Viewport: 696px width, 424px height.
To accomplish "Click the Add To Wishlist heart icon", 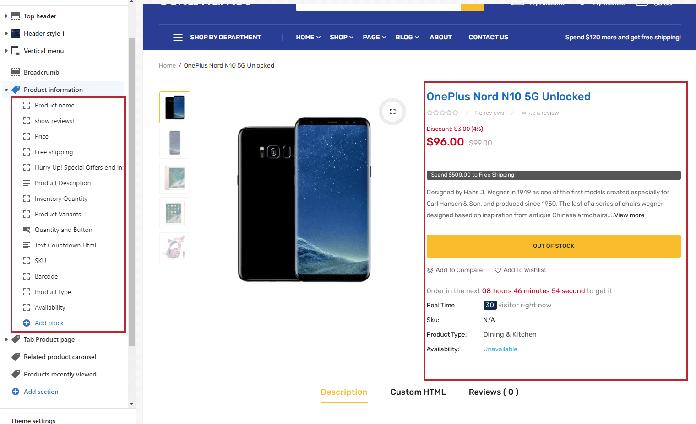I will pos(498,270).
